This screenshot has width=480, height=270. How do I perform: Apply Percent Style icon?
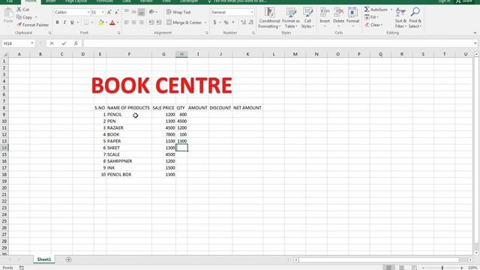click(x=226, y=22)
